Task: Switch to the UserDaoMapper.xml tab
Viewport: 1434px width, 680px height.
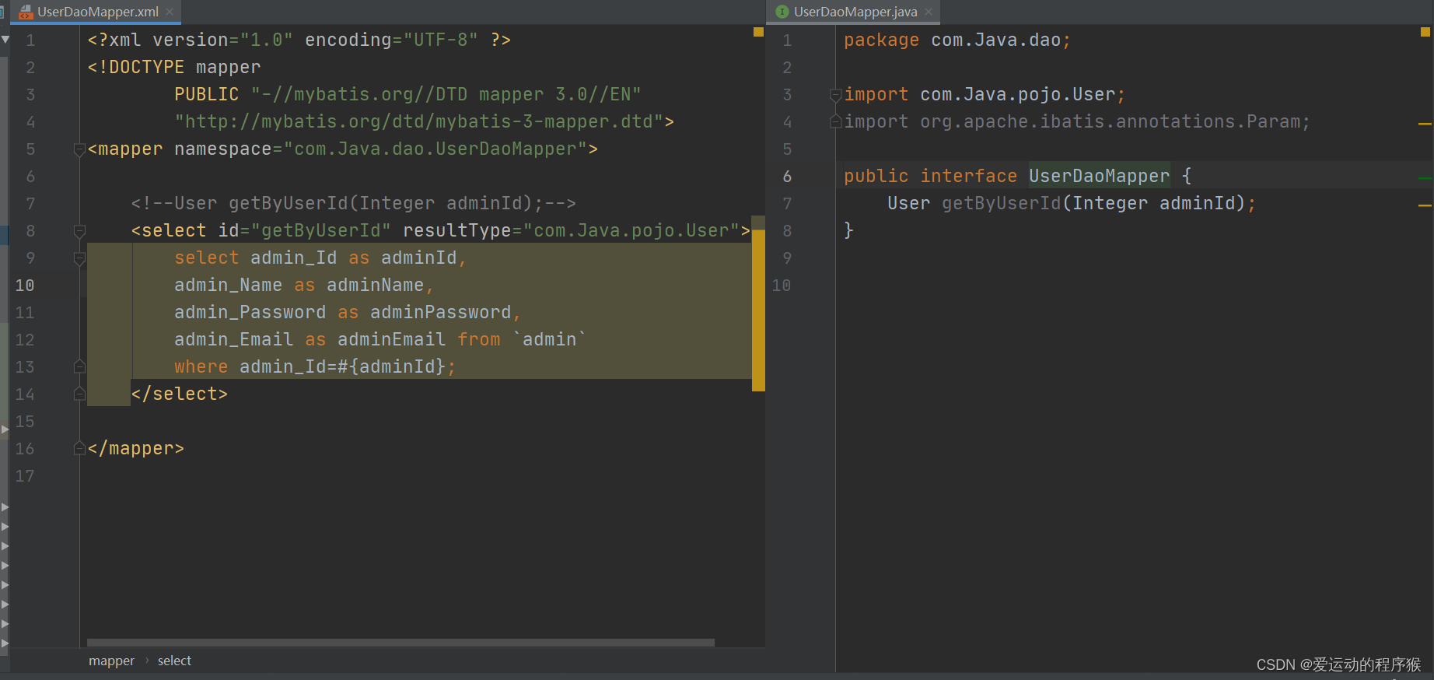Action: point(97,12)
